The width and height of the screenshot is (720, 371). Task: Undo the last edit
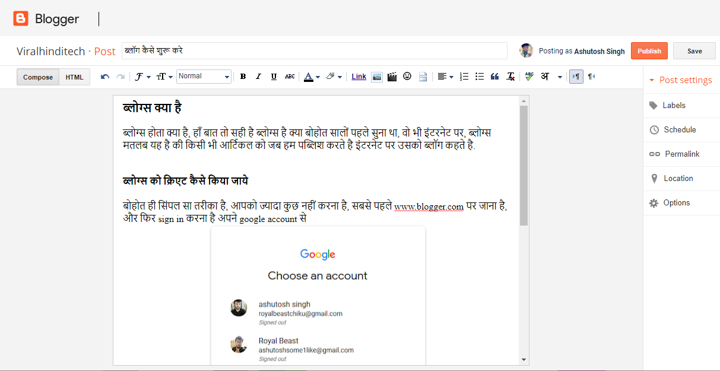tap(105, 77)
